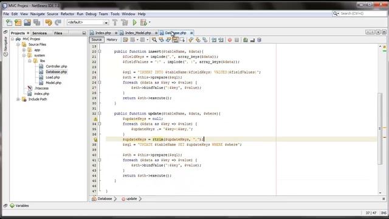Click the Redo arrow icon
The image size is (389, 219).
pyautogui.click(x=58, y=23)
